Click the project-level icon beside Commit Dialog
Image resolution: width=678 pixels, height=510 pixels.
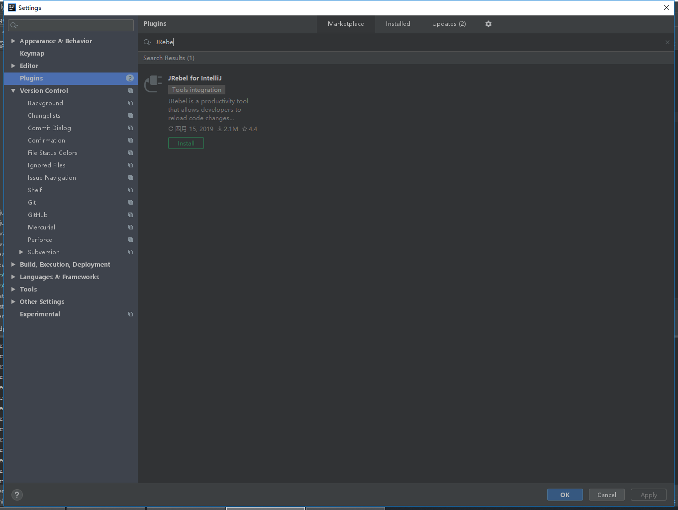pyautogui.click(x=130, y=128)
